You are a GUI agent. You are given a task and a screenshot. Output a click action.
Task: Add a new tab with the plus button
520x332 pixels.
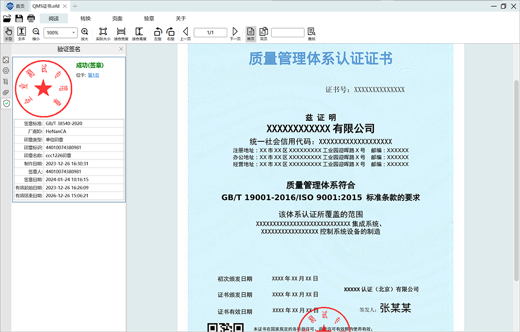point(75,6)
